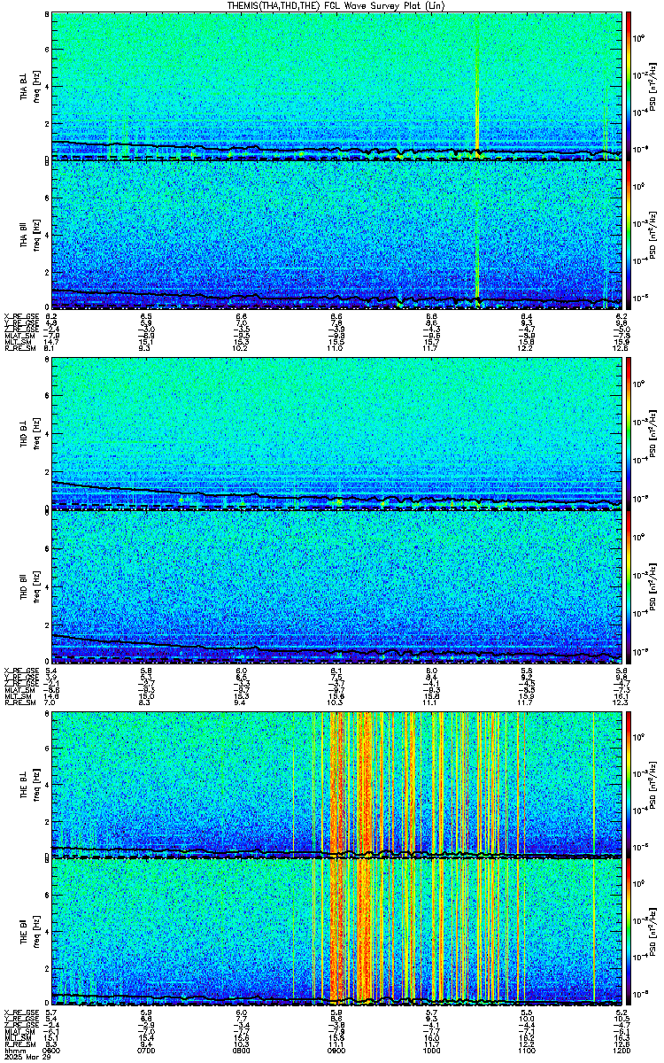Click the PSD color bar beside THA B-perpendicular panel
This screenshot has height=1063, width=664.
tap(629, 86)
